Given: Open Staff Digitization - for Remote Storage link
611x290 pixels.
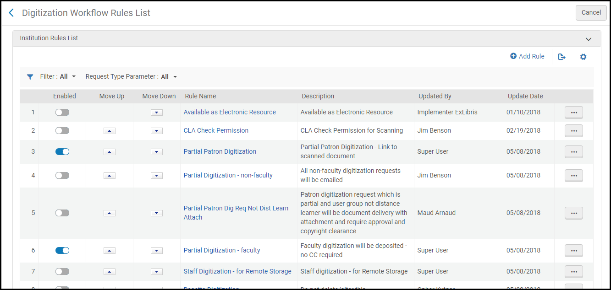Looking at the screenshot, I should (x=237, y=271).
